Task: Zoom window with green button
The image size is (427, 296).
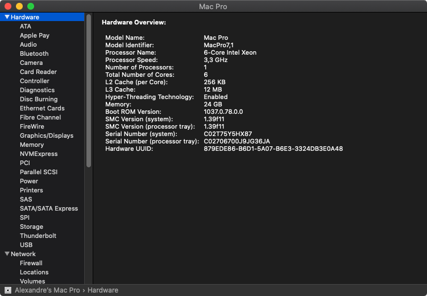Action: pos(31,6)
